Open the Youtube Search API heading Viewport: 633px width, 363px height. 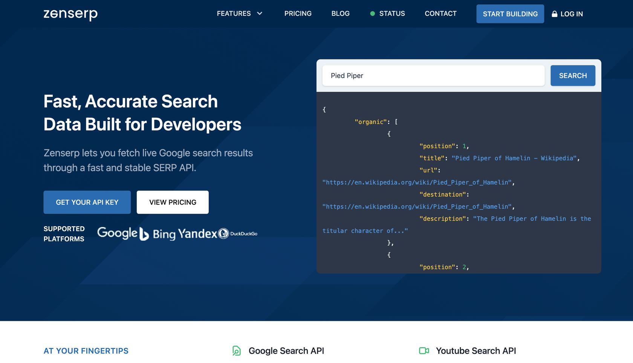(x=476, y=351)
